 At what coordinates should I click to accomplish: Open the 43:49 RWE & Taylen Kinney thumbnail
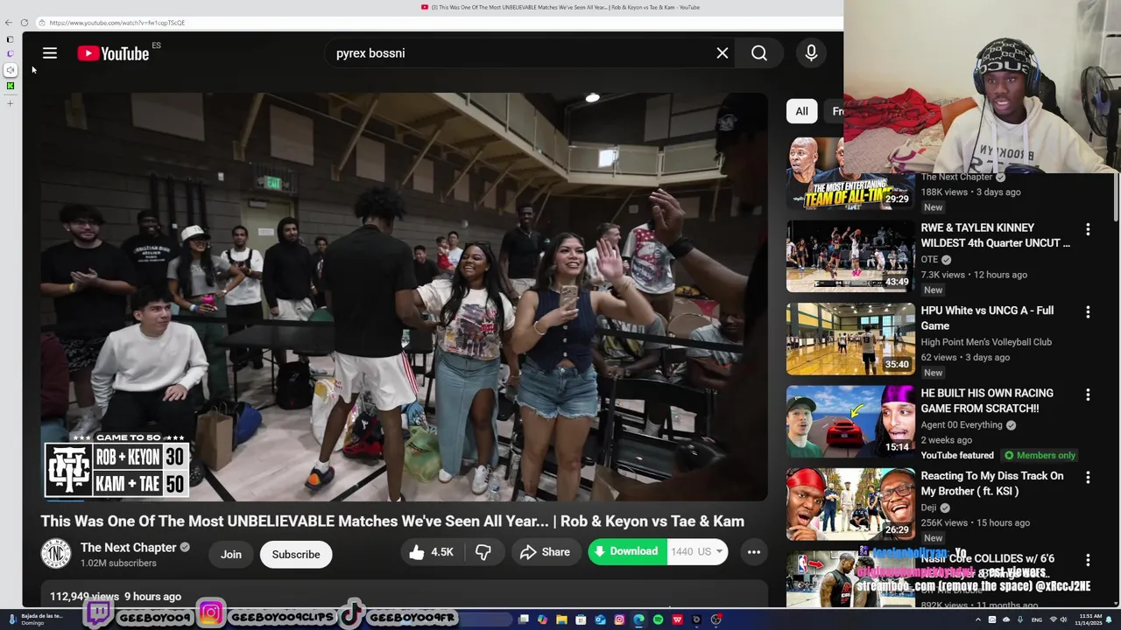(x=850, y=256)
